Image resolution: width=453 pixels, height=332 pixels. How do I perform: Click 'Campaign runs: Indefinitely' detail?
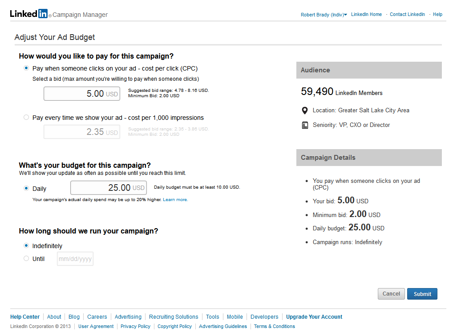pyautogui.click(x=347, y=242)
